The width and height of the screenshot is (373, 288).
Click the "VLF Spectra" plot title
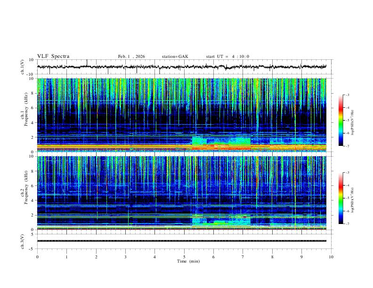[x=53, y=56]
